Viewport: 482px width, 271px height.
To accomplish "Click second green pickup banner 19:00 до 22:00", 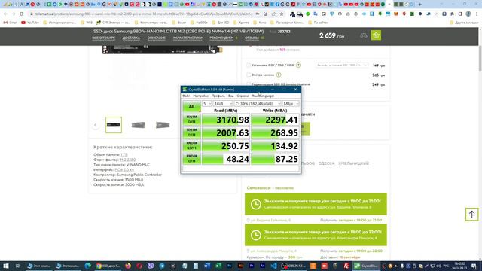I will tap(316, 235).
